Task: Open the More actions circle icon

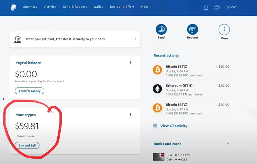Action: (x=224, y=30)
